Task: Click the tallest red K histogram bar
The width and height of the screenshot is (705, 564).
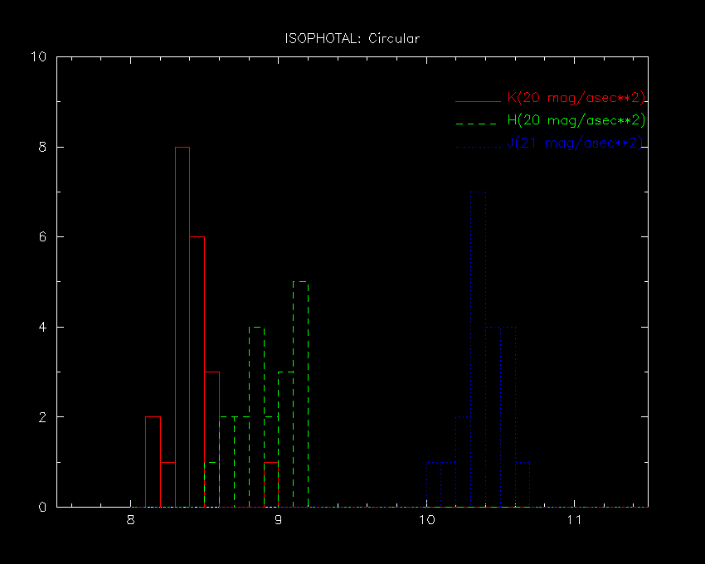Action: coord(182,327)
